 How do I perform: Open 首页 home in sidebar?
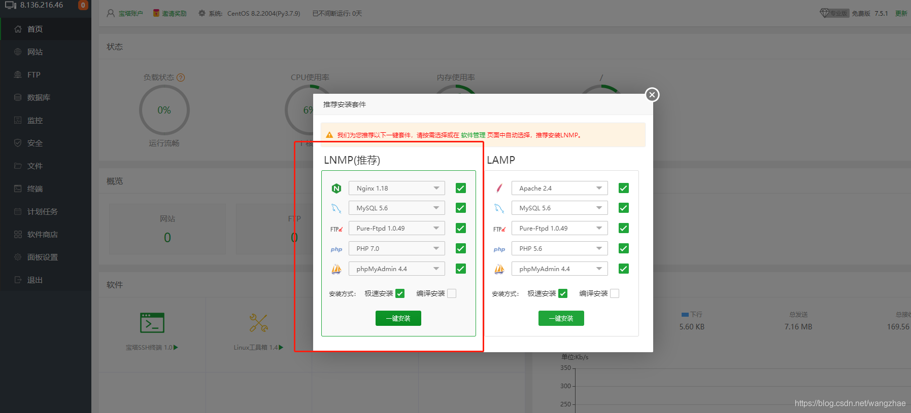pos(46,29)
